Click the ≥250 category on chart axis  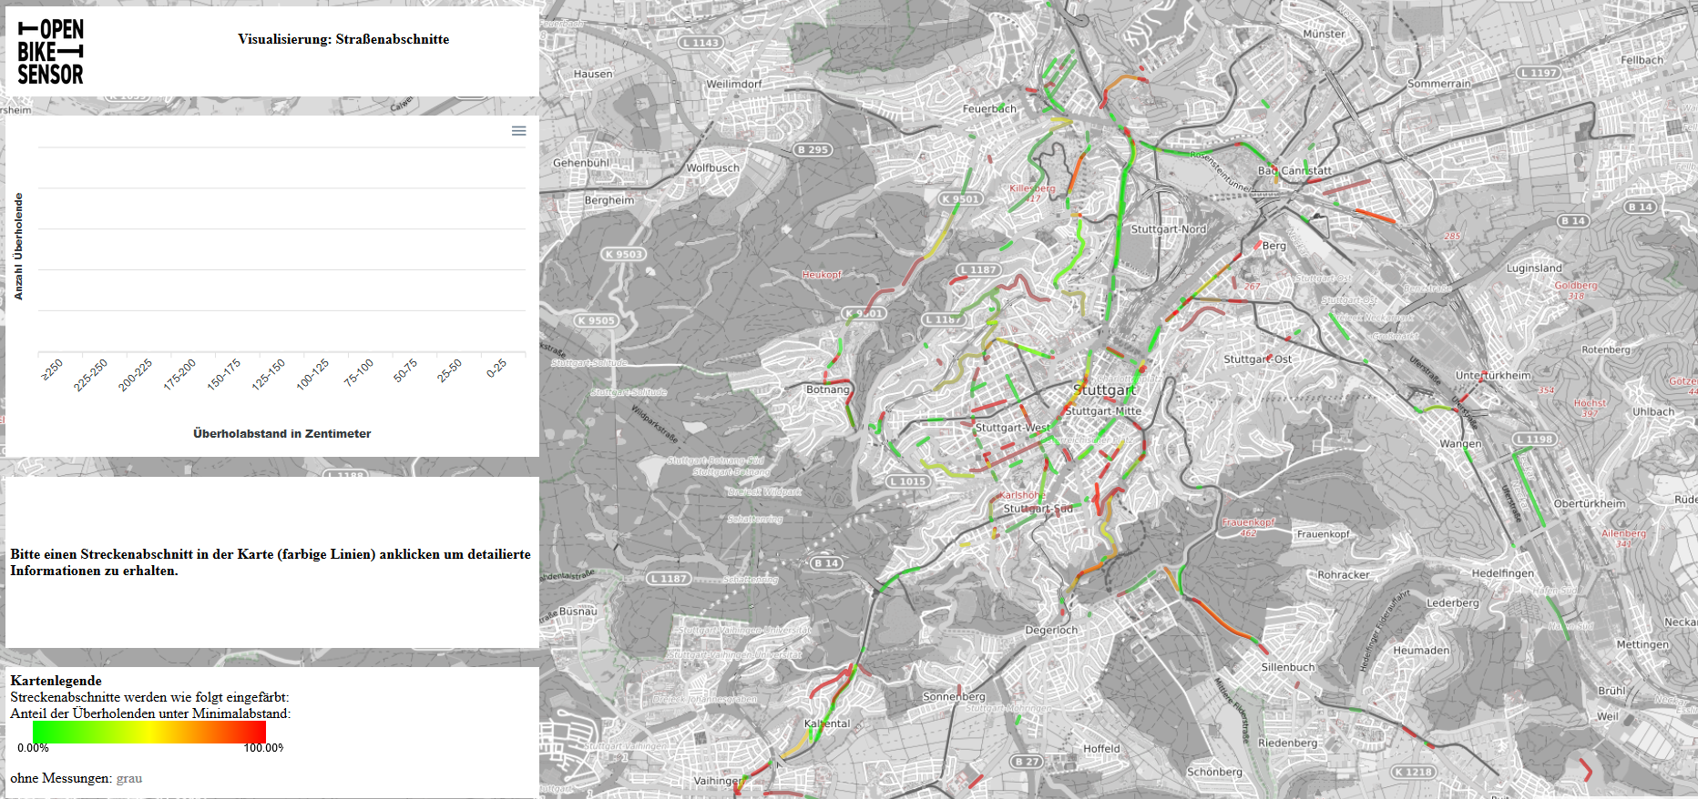pyautogui.click(x=52, y=369)
